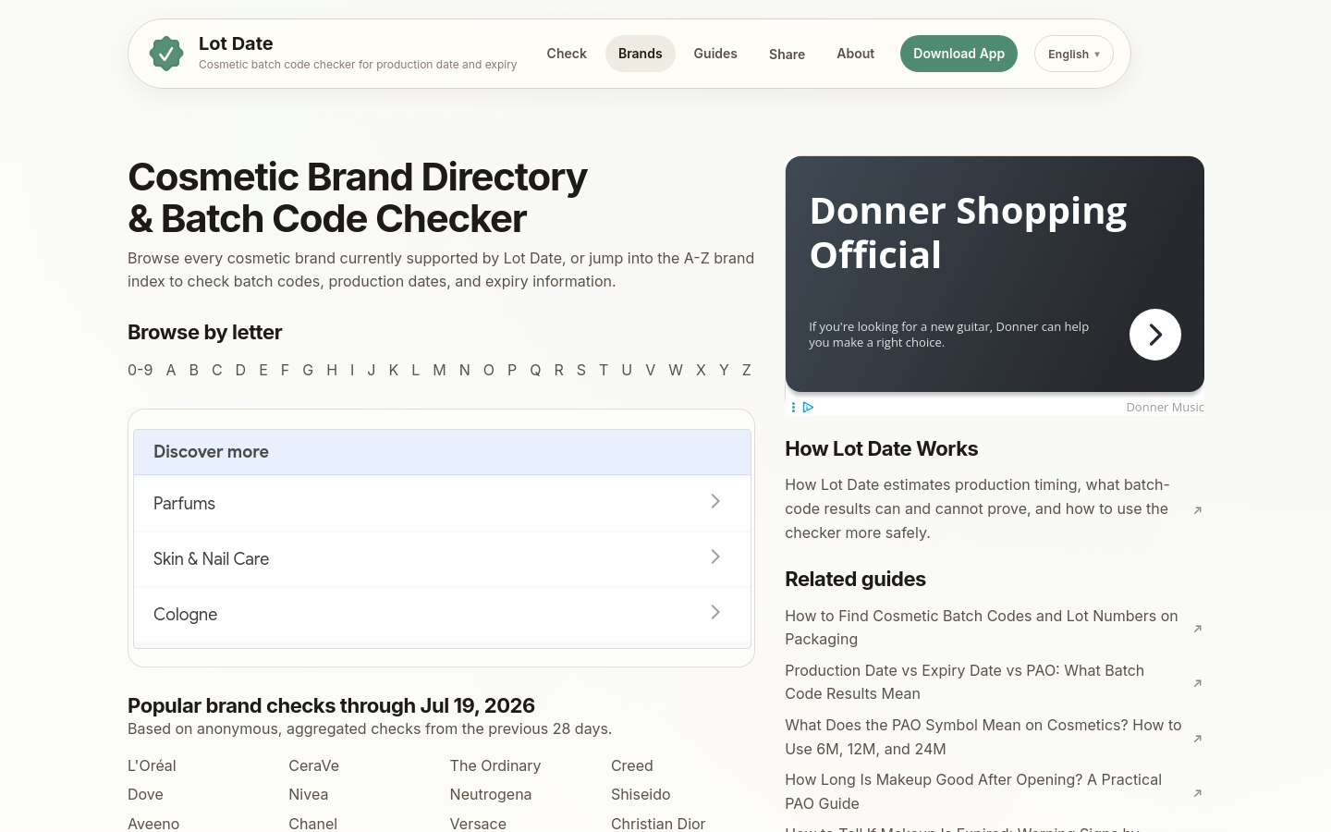The height and width of the screenshot is (832, 1331).
Task: Jump to letter U brands
Action: coord(627,370)
